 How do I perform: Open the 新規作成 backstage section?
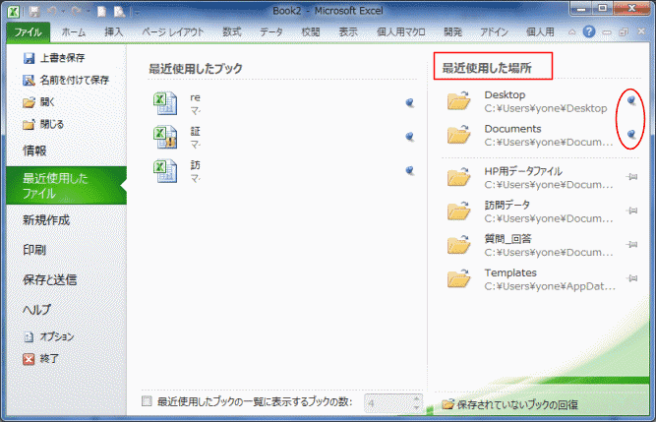(x=46, y=220)
